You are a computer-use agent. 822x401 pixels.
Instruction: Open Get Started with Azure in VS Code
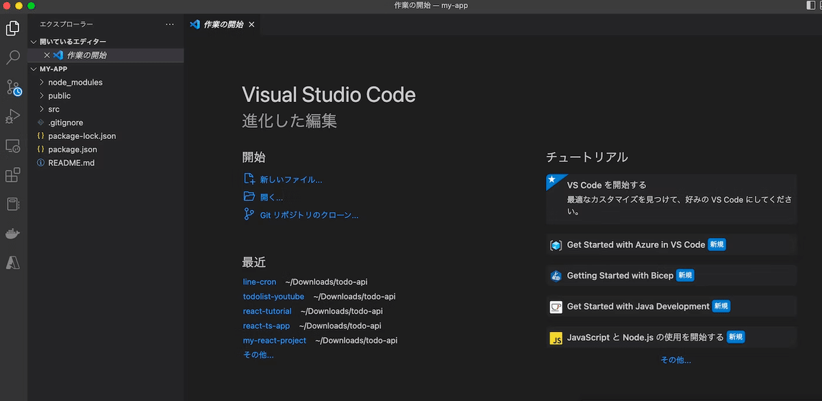pyautogui.click(x=671, y=245)
